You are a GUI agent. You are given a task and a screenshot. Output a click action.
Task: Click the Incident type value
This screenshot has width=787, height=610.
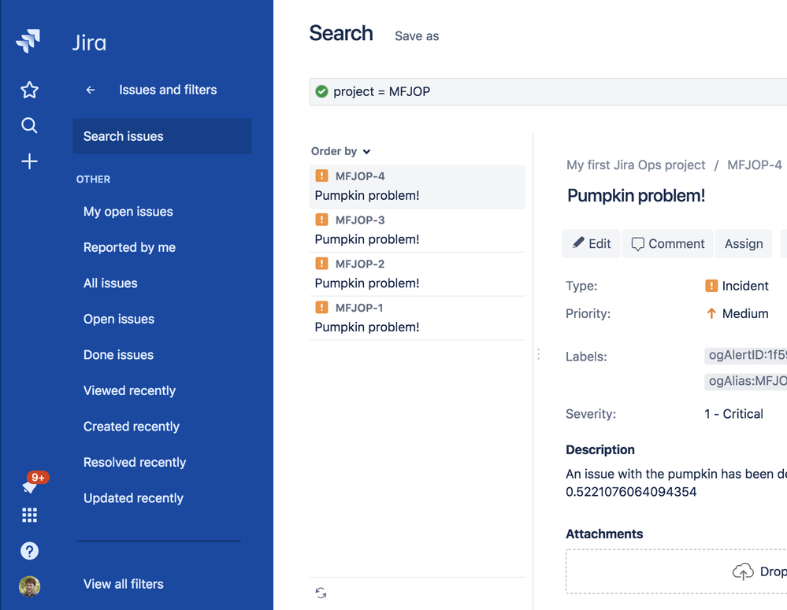[745, 286]
